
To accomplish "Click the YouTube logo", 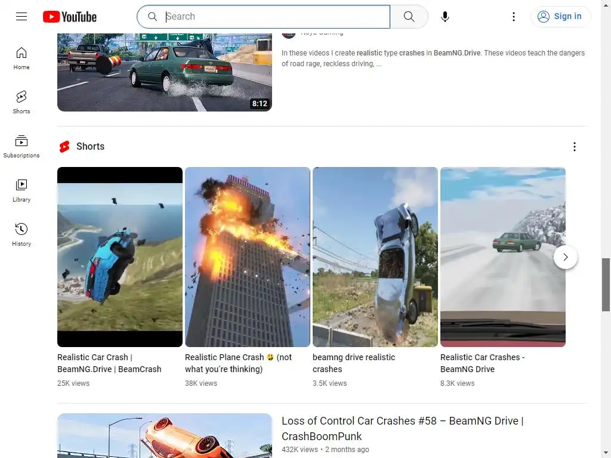I will tap(70, 17).
